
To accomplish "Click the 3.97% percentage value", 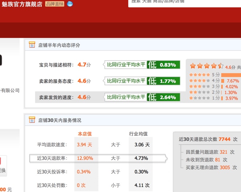I will [x=231, y=98].
